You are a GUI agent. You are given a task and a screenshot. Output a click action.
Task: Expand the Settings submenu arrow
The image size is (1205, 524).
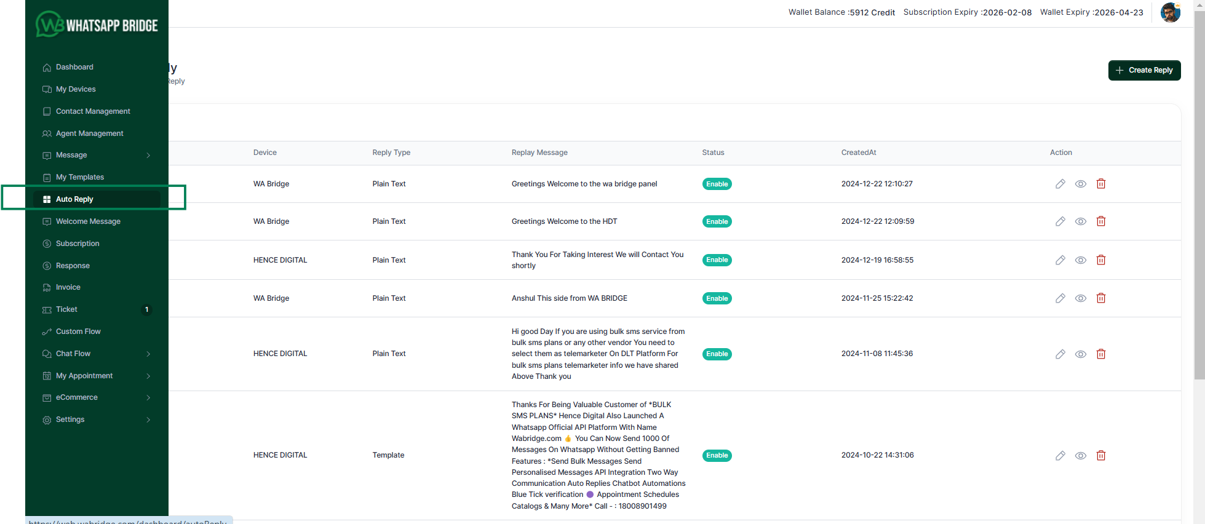[148, 420]
